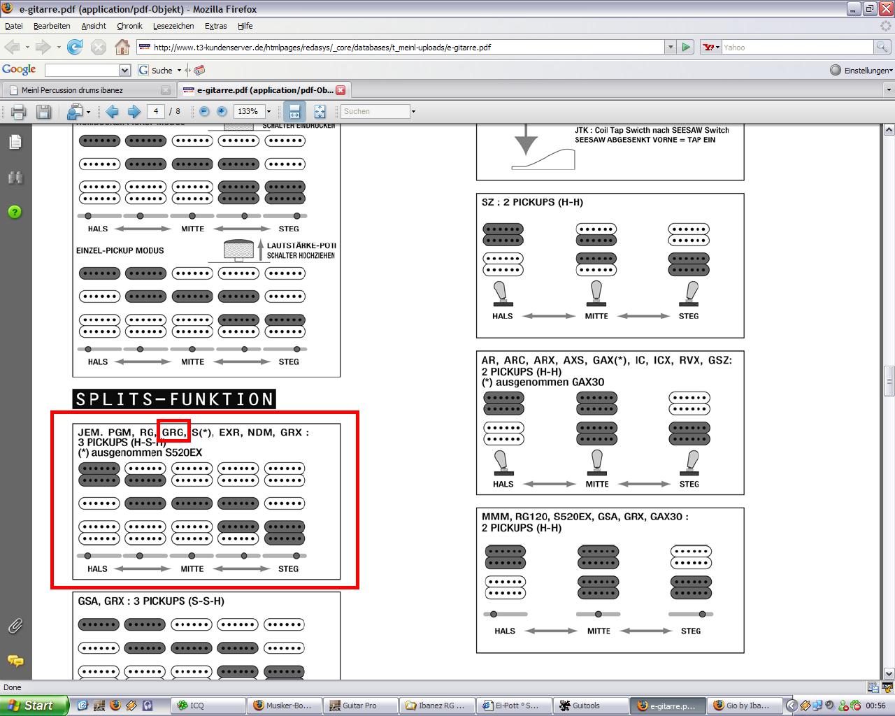The image size is (895, 716).
Task: Click the page number field showing 4
Action: 156,111
